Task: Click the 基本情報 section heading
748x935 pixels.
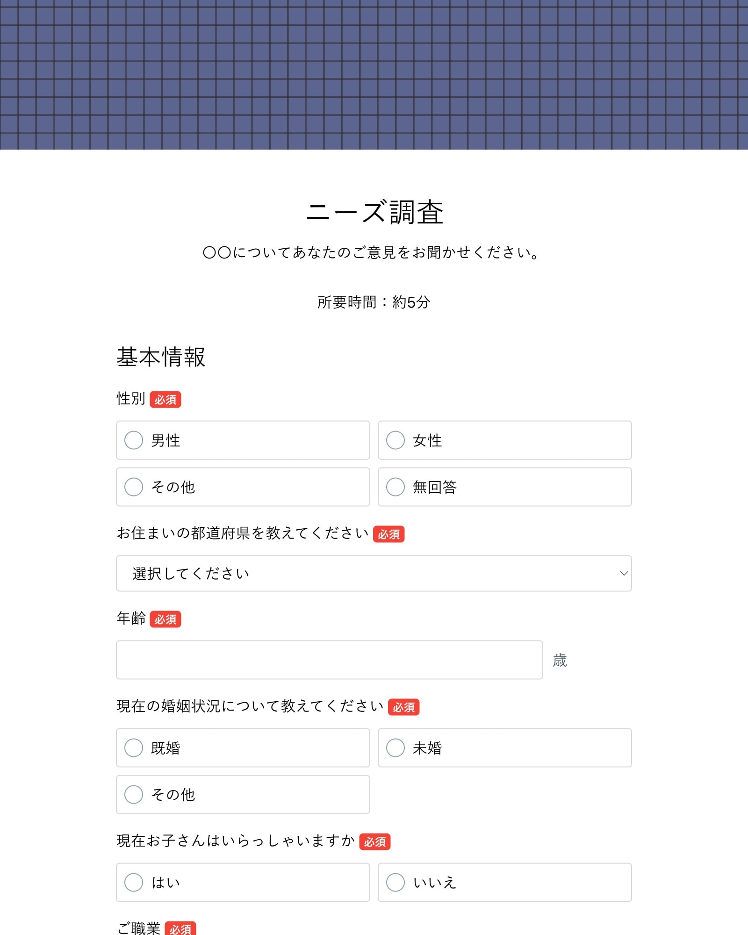Action: point(161,357)
